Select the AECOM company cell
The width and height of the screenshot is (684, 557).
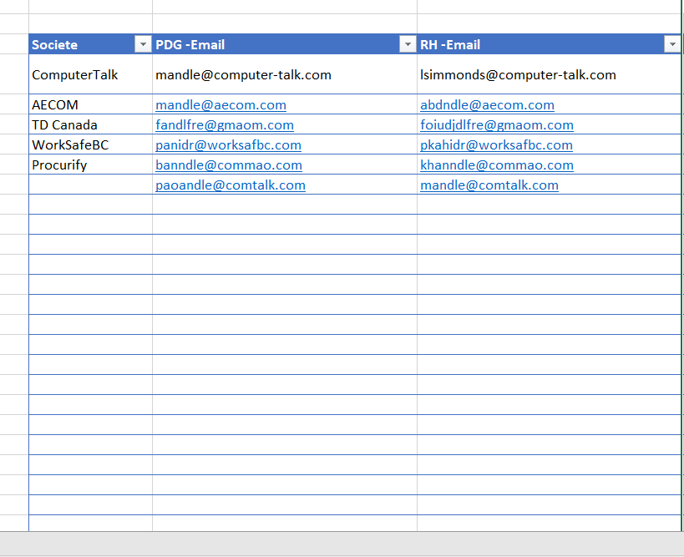point(55,105)
